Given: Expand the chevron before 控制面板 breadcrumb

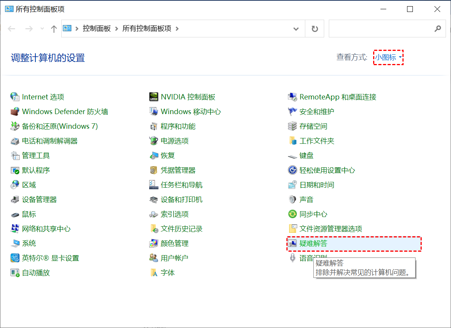Looking at the screenshot, I should tap(77, 29).
